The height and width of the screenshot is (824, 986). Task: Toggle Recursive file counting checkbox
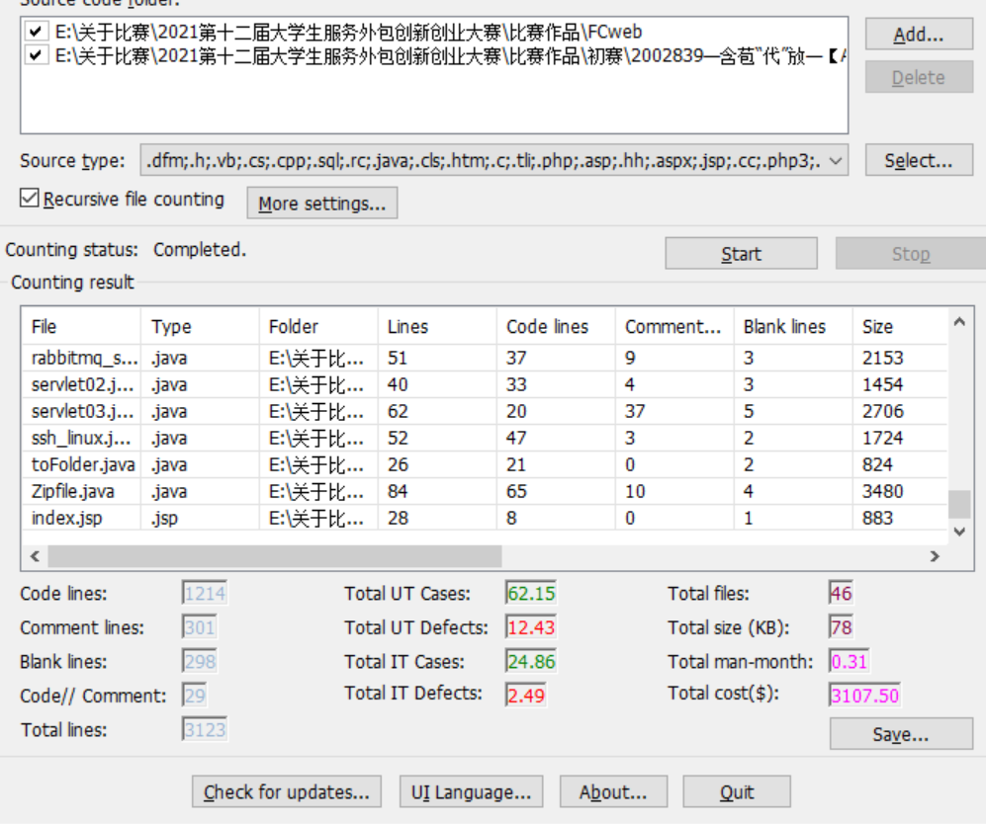29,199
